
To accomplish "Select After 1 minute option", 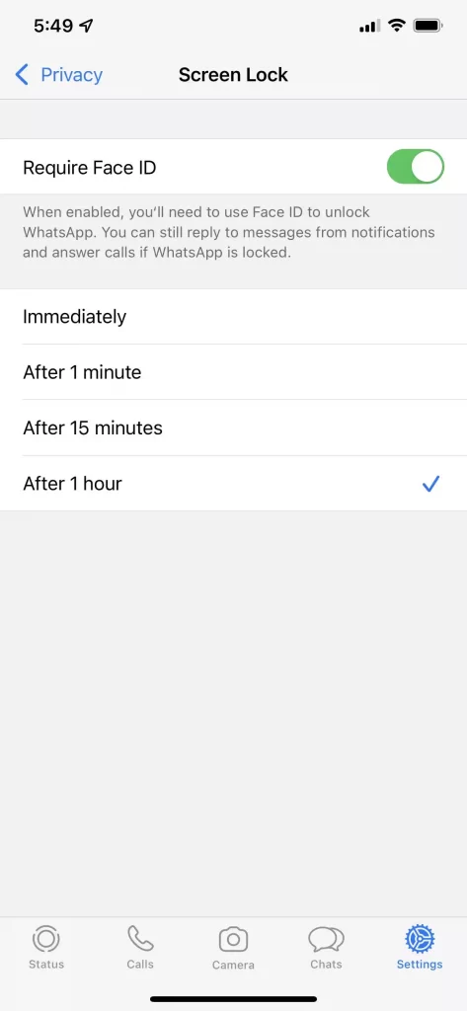I will coord(233,372).
